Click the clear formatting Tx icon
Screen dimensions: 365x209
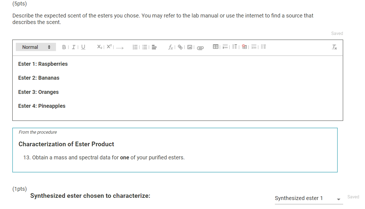(334, 47)
